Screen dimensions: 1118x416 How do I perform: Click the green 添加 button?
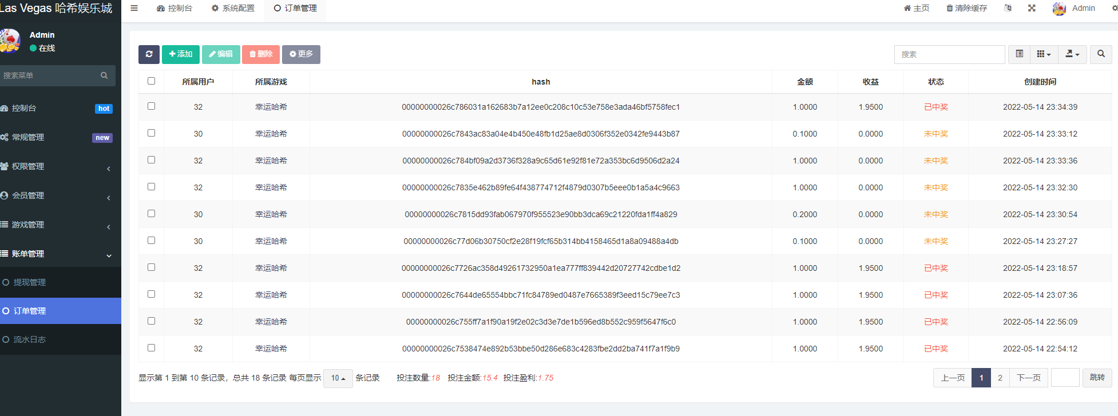pyautogui.click(x=181, y=54)
